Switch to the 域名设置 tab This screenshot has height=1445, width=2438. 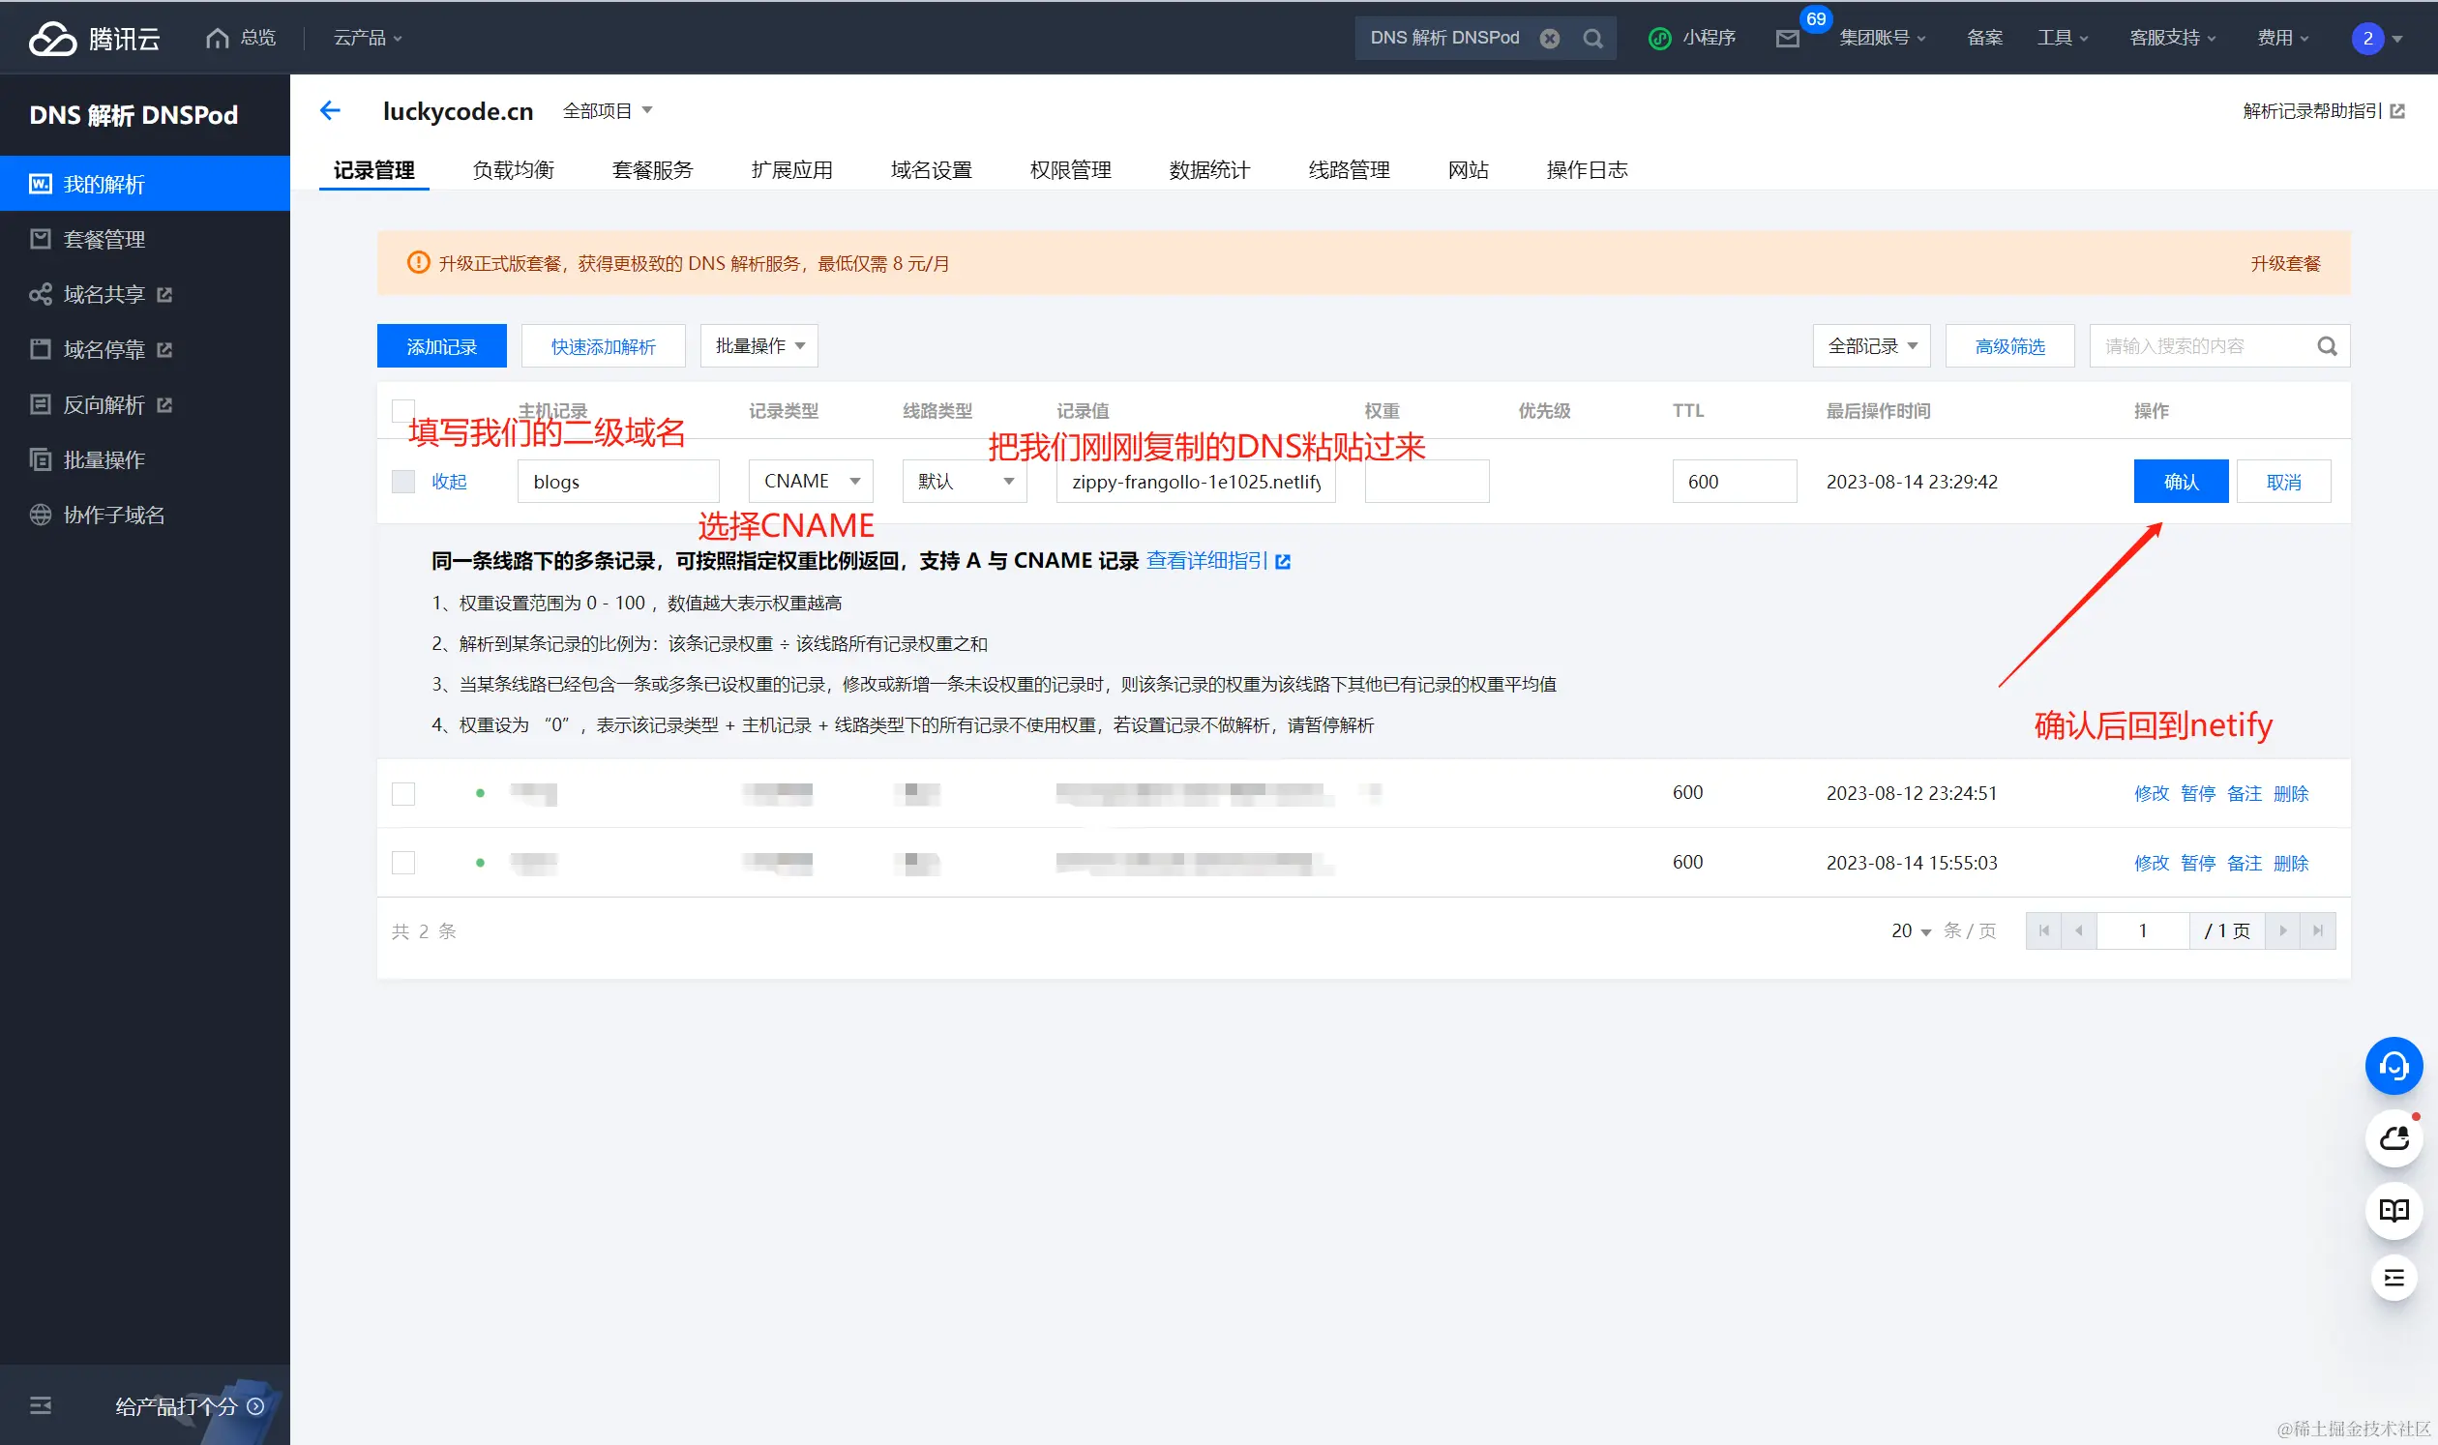click(931, 170)
